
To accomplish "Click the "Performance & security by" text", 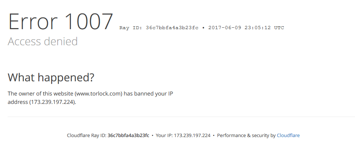I will pyautogui.click(x=246, y=135).
